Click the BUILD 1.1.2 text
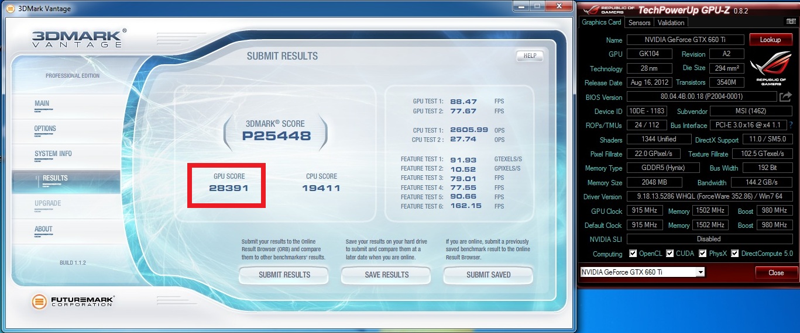Screen dimensions: 800x333 (73, 263)
